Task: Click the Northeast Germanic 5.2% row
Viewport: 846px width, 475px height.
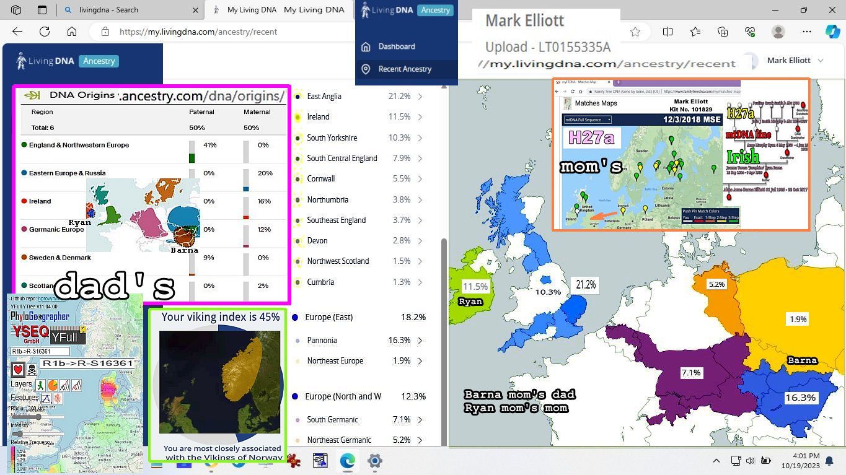Action: (359, 440)
